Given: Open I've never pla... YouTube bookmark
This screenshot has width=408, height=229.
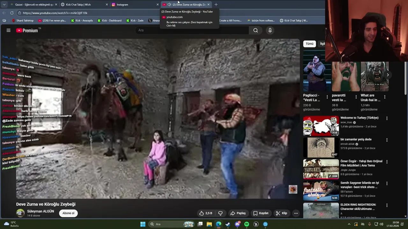Looking at the screenshot, I should [52, 20].
